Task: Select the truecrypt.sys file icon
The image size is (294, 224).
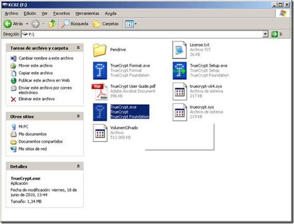Action: 180,112
